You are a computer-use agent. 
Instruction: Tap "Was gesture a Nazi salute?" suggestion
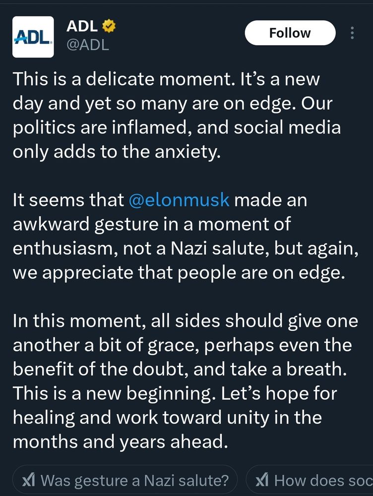(x=134, y=480)
